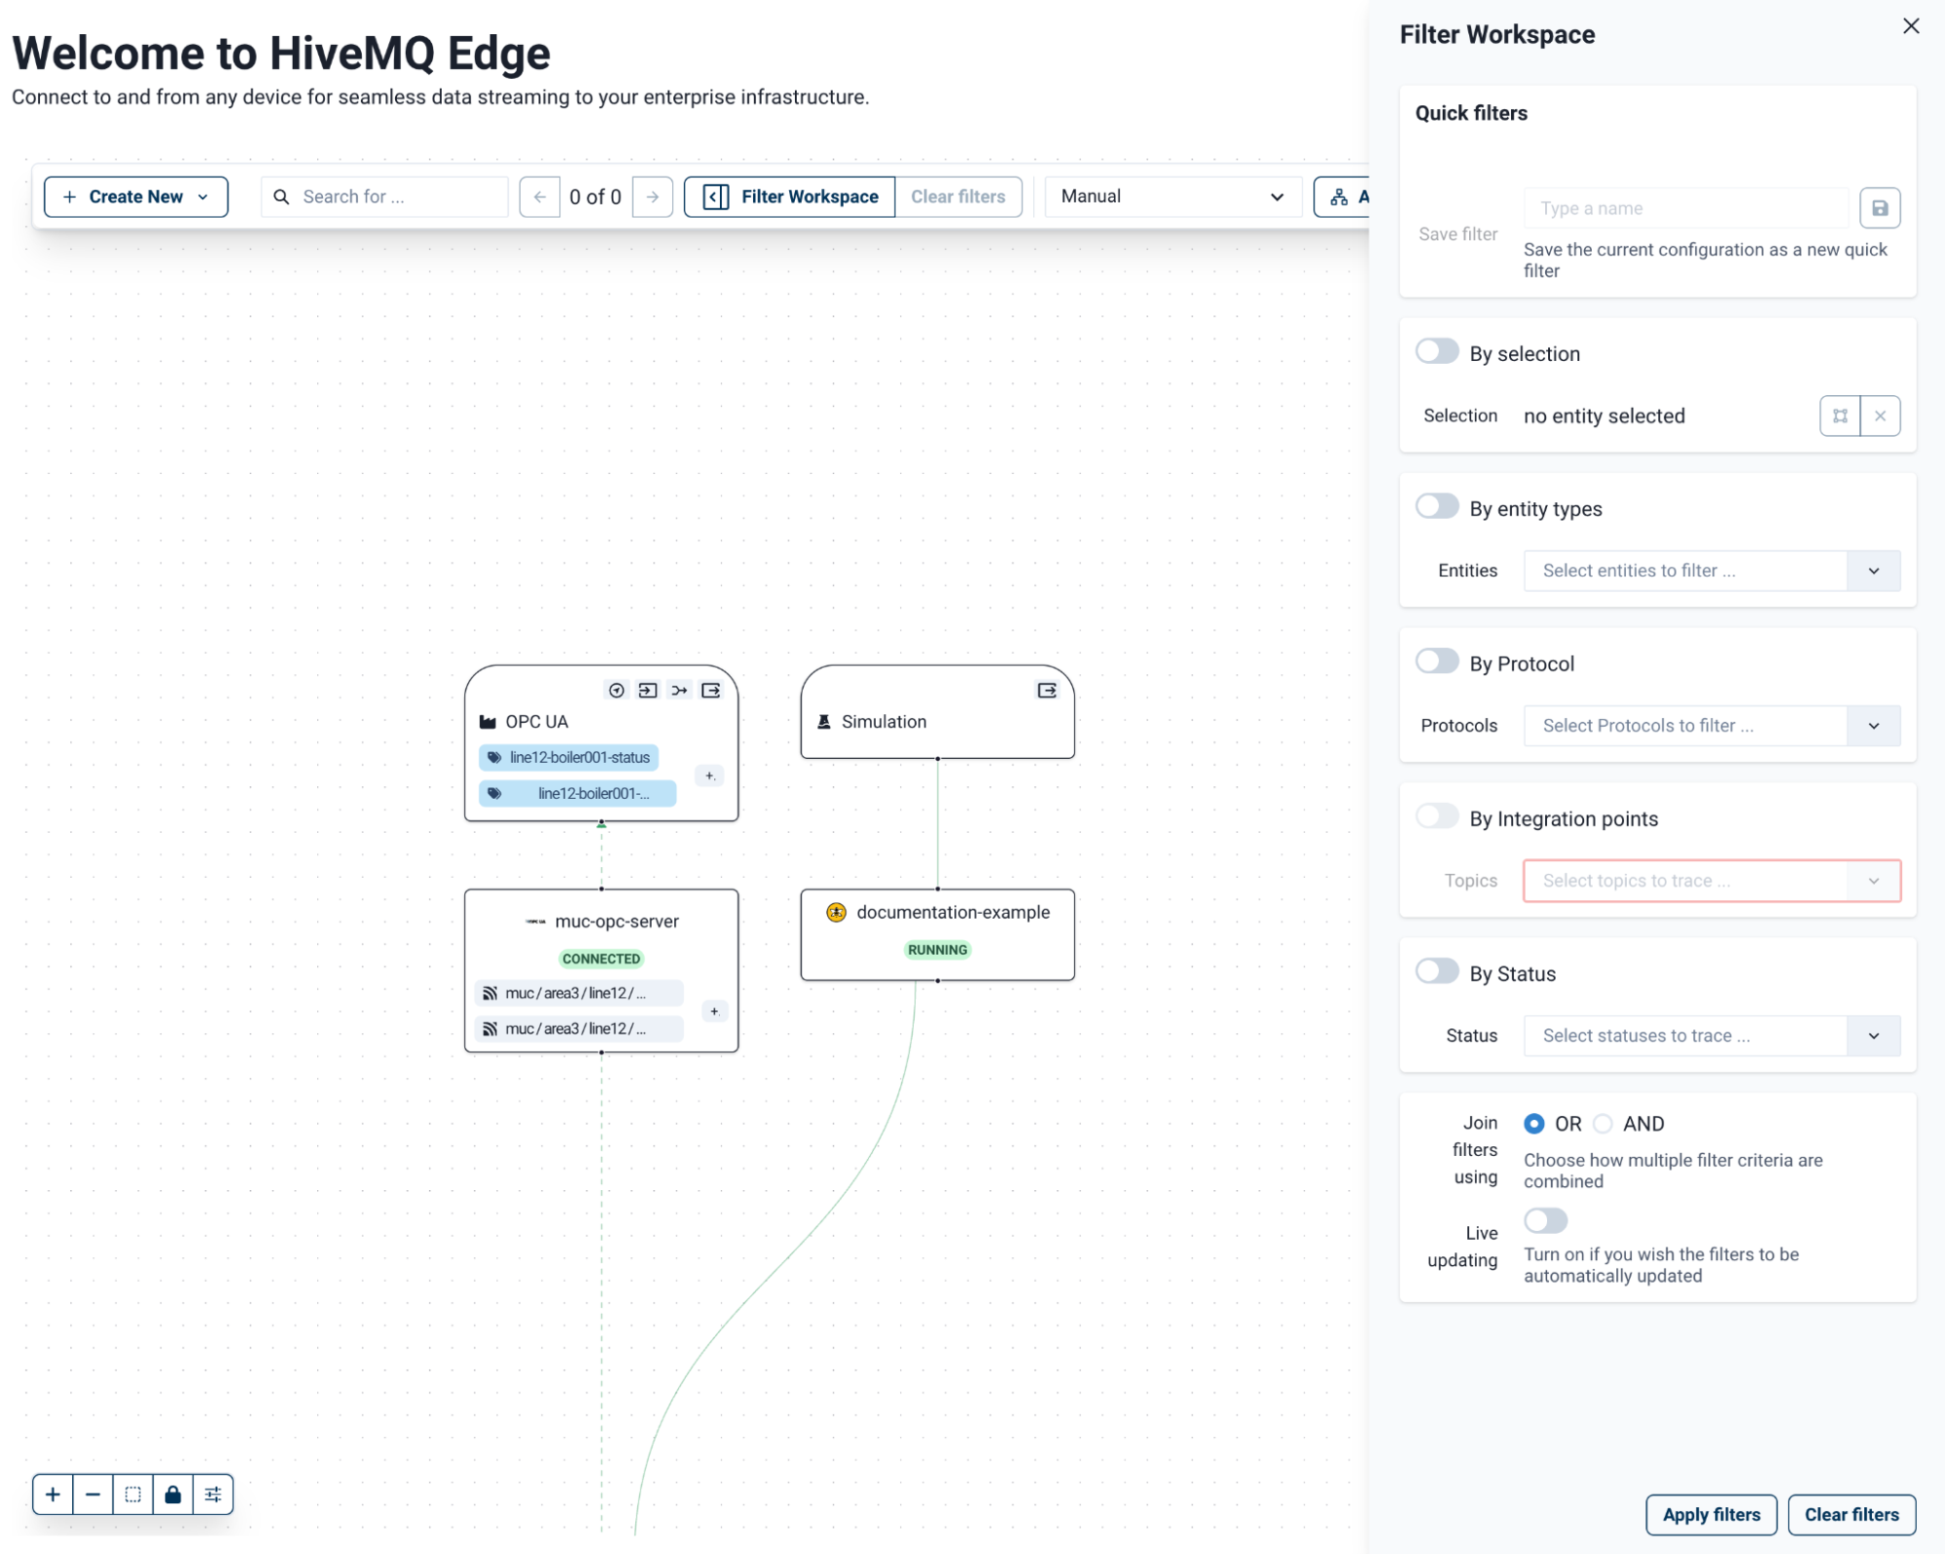Viewport: 1945px width, 1554px height.
Task: Open the Manual layout dropdown
Action: 1172,197
